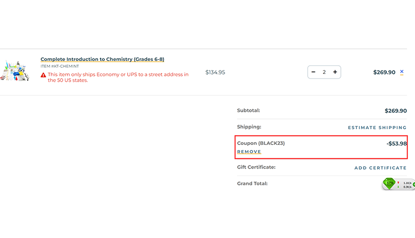Click the -$53.98 coupon discount amount
Viewport: 415px width, 238px height.
click(396, 143)
